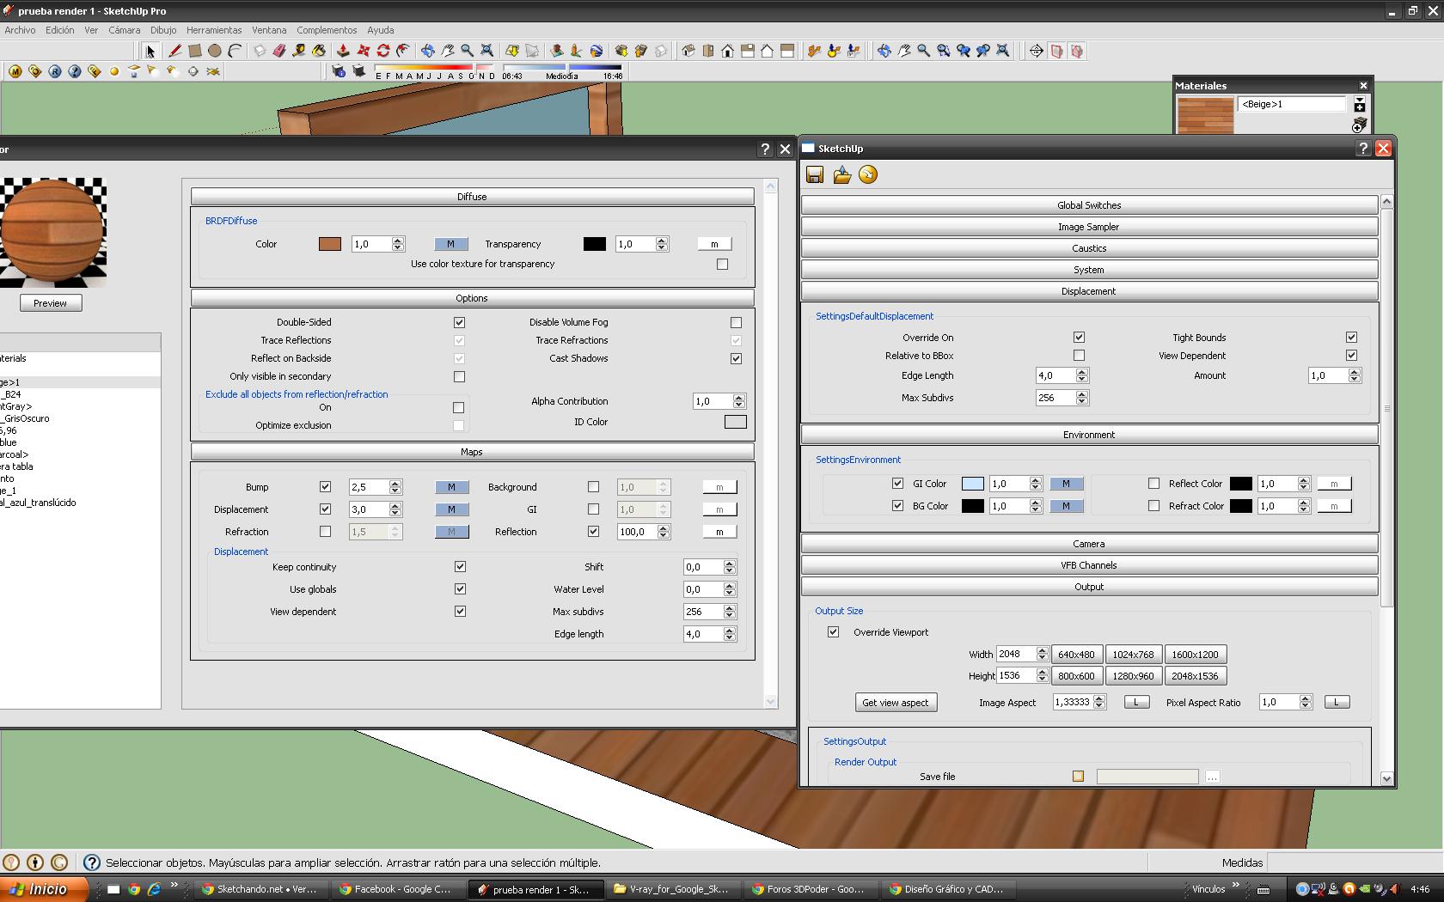
Task: Open the Herramientas menu
Action: pos(214,30)
